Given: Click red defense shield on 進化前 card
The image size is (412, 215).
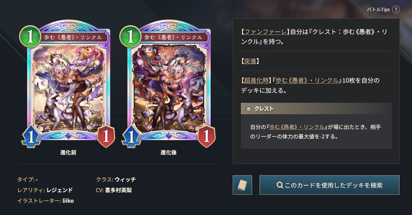Looking at the screenshot, I should (x=106, y=137).
